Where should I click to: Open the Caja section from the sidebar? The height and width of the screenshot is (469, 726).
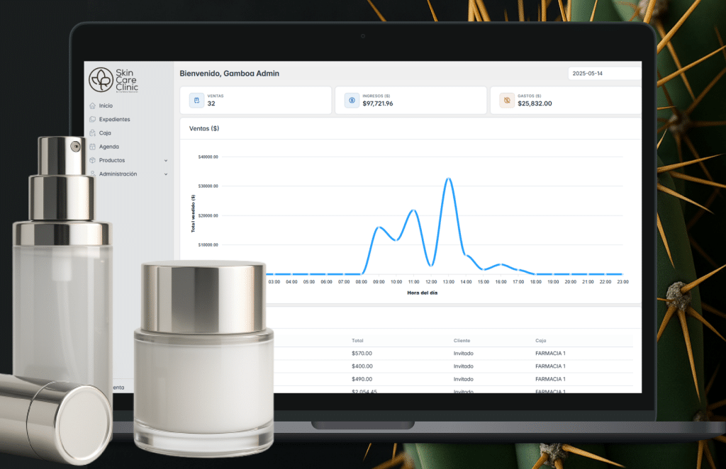pos(105,133)
